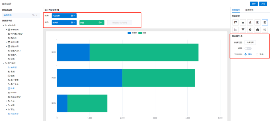Remove the 数量 field from 指标
Viewport: 270px width, 121px height.
tap(102, 23)
